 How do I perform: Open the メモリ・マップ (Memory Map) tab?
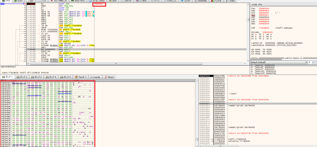78,1
